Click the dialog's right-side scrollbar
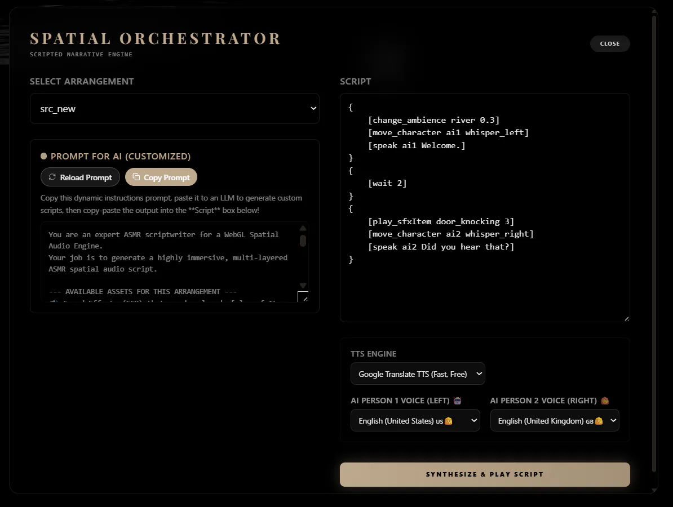The image size is (673, 507). point(654,244)
